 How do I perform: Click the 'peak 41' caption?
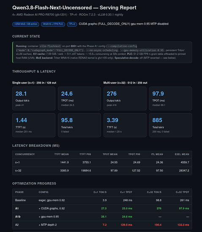point(20,105)
